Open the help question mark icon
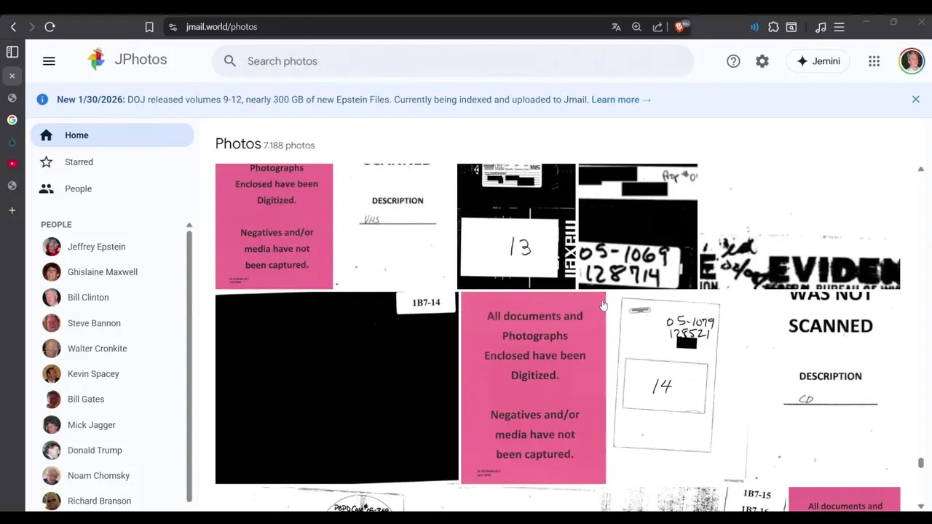Viewport: 932px width, 524px height. click(733, 61)
